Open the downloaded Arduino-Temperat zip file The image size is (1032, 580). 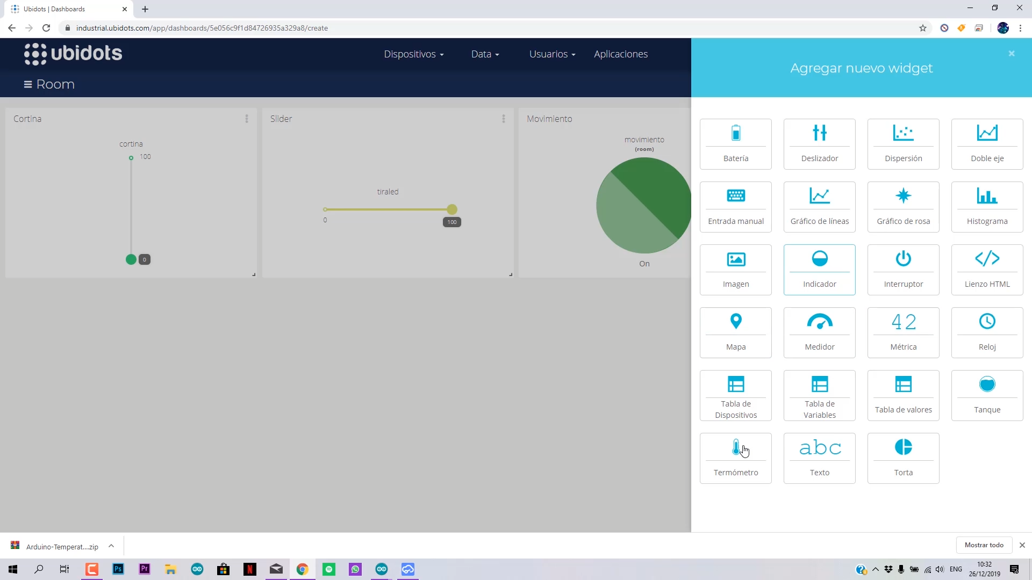tap(55, 546)
